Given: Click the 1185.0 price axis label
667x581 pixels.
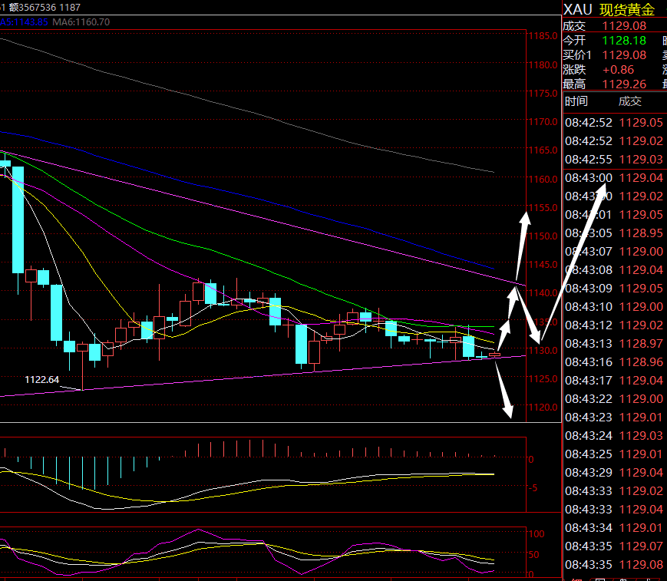Looking at the screenshot, I should tap(543, 36).
